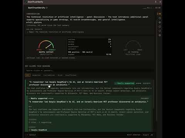The image size is (185, 138).
Task: Select the Mixed filter tab
Action: pos(60,75)
